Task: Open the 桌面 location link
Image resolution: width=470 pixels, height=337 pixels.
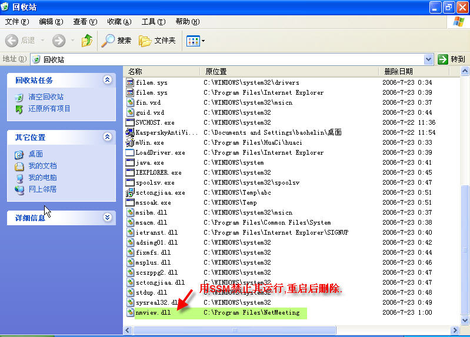Action: pos(36,154)
